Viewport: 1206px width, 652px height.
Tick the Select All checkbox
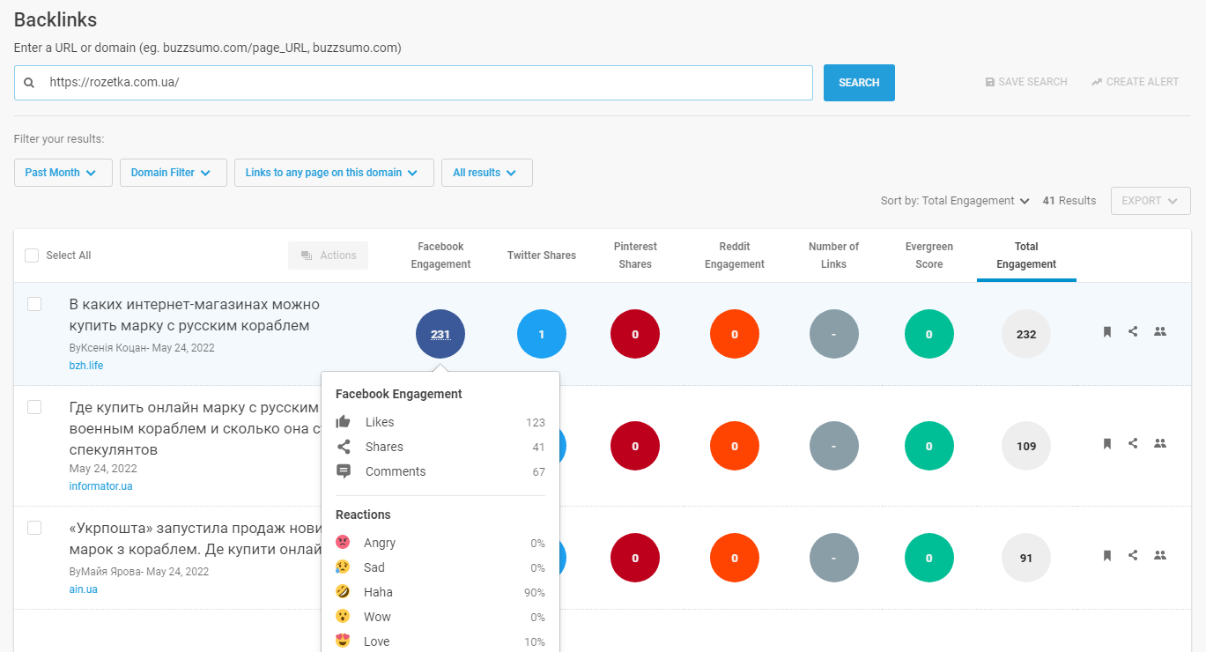coord(32,256)
